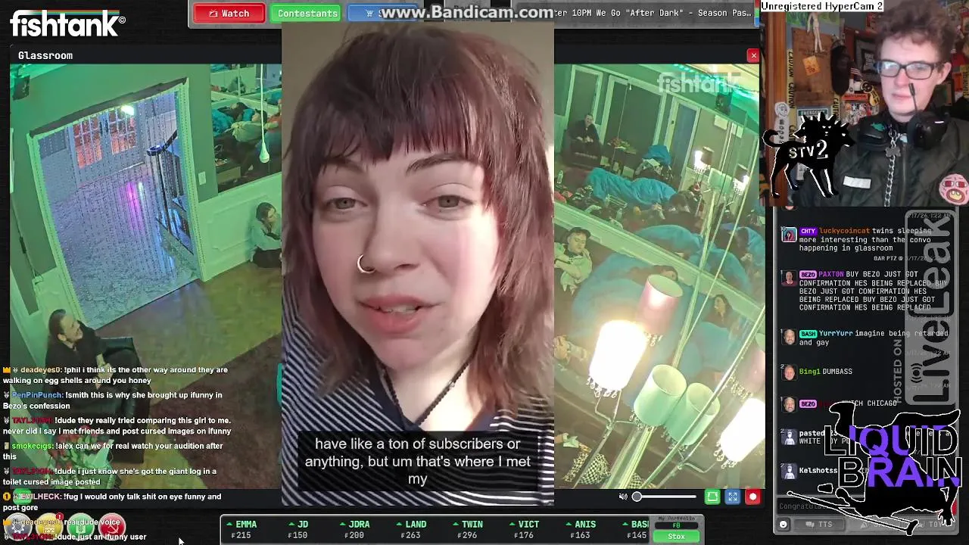Open the shop cart tab

(382, 14)
